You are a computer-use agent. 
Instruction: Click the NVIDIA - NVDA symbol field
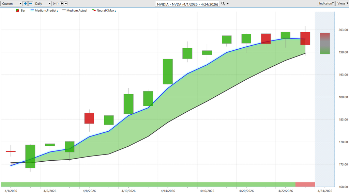[187, 4]
